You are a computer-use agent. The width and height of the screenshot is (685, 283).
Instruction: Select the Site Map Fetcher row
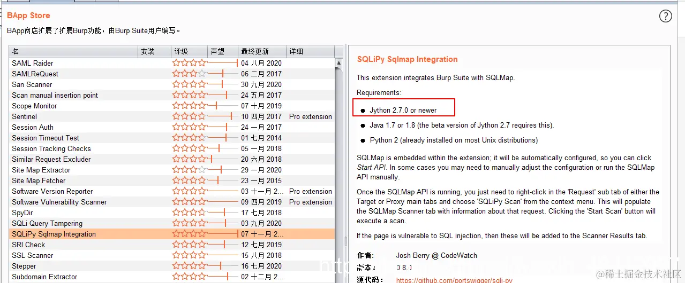pyautogui.click(x=172, y=180)
